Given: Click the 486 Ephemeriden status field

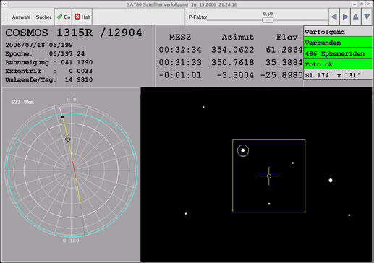Looking at the screenshot, I should click(338, 53).
